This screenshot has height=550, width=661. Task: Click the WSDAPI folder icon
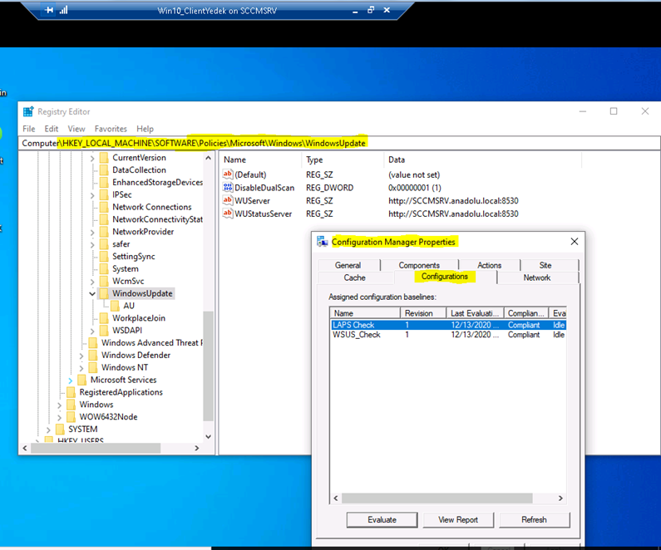click(104, 331)
